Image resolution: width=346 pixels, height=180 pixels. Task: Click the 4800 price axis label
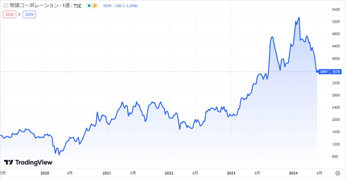point(336,34)
